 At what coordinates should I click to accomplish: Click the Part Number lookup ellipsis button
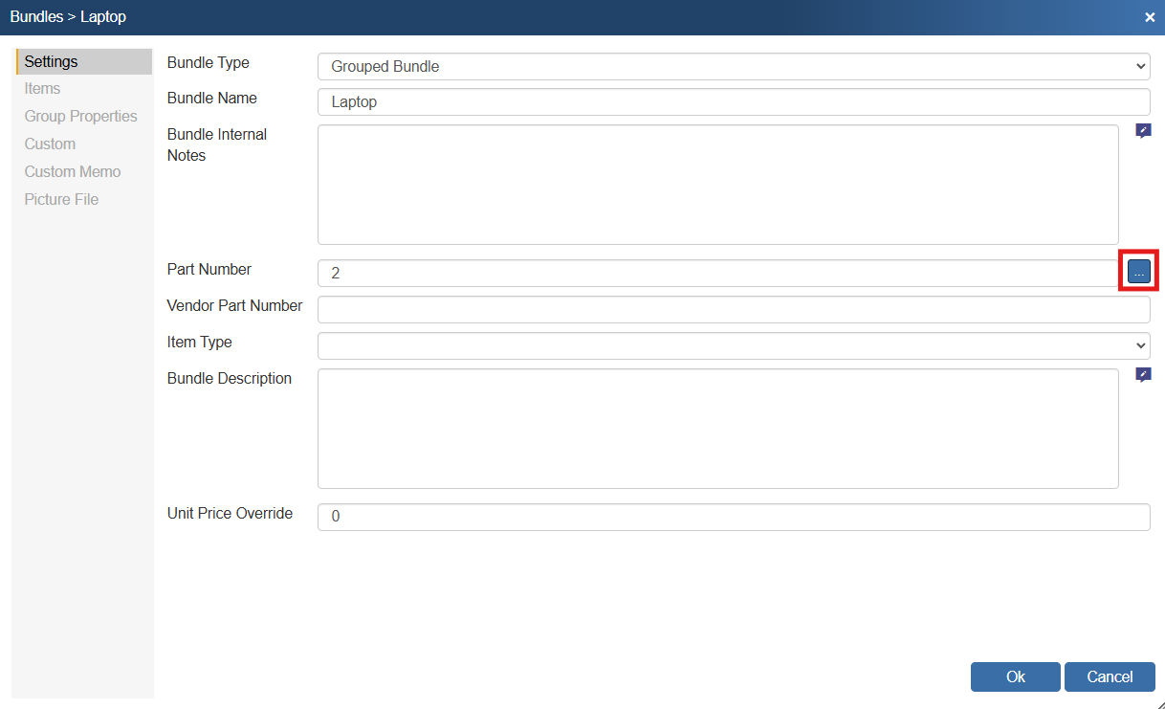[1138, 272]
